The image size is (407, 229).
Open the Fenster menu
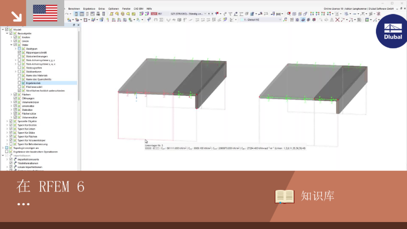126,9
